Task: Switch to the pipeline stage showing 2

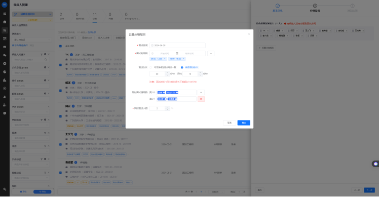Action: pos(61,16)
